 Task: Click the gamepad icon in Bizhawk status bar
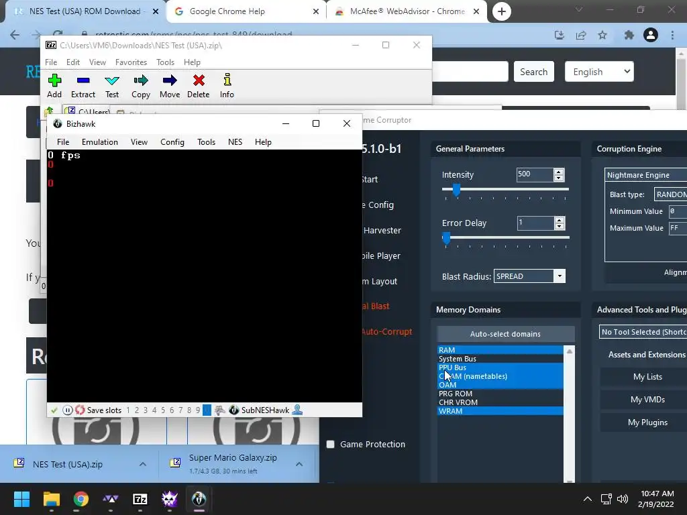(220, 410)
